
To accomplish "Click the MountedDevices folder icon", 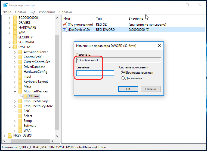I will click(x=20, y=91).
